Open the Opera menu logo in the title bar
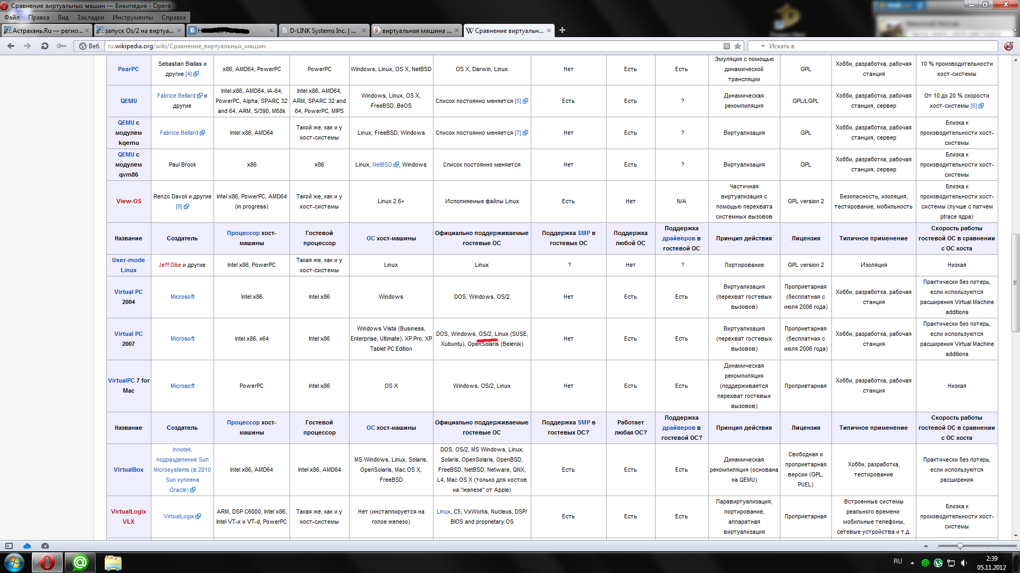 point(4,6)
